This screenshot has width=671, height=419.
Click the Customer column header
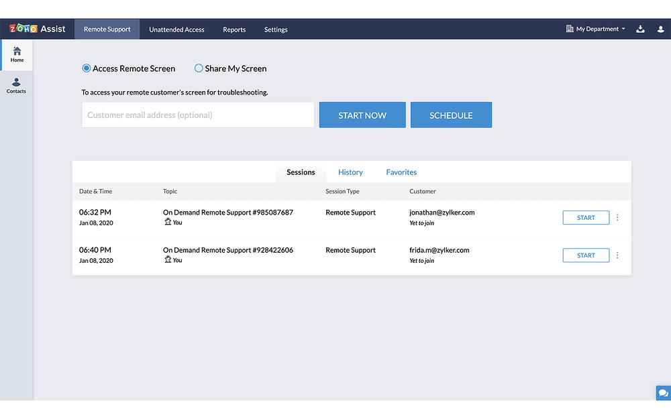(x=422, y=191)
